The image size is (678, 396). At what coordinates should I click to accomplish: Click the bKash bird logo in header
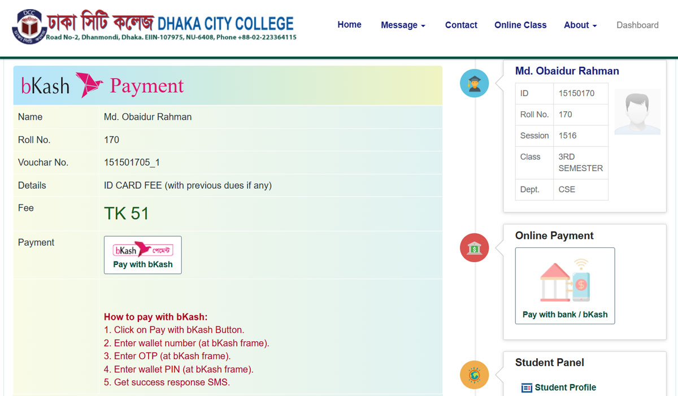click(x=89, y=85)
